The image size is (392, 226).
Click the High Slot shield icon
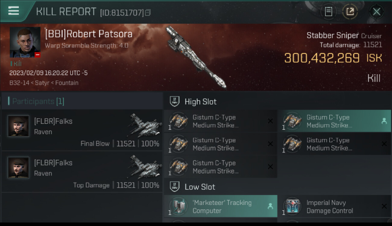(175, 102)
